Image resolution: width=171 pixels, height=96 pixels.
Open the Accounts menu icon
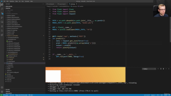point(2,87)
